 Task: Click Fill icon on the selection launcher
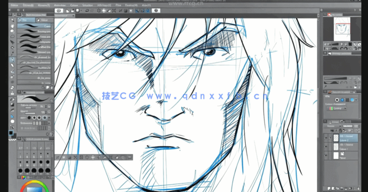click(x=117, y=157)
